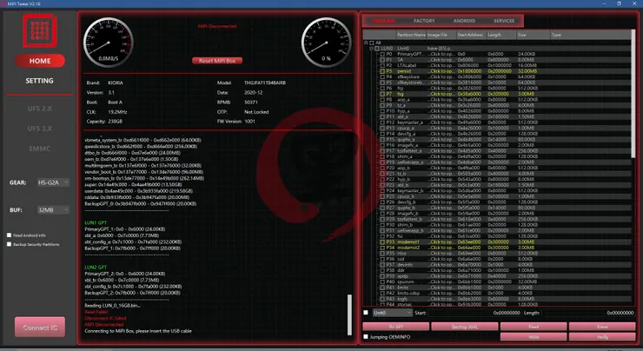The height and width of the screenshot is (351, 643).
Task: Select the P38 ddr row name
Action: click(401, 270)
